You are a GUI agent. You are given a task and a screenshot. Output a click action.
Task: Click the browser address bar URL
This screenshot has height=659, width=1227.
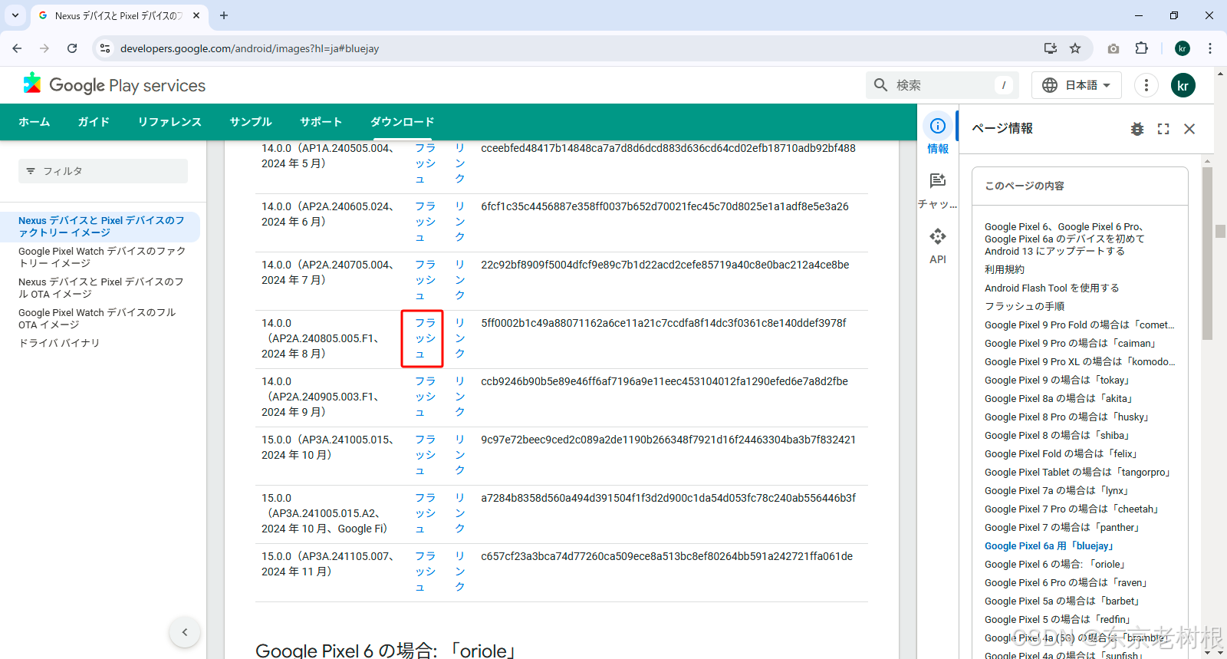(x=249, y=48)
